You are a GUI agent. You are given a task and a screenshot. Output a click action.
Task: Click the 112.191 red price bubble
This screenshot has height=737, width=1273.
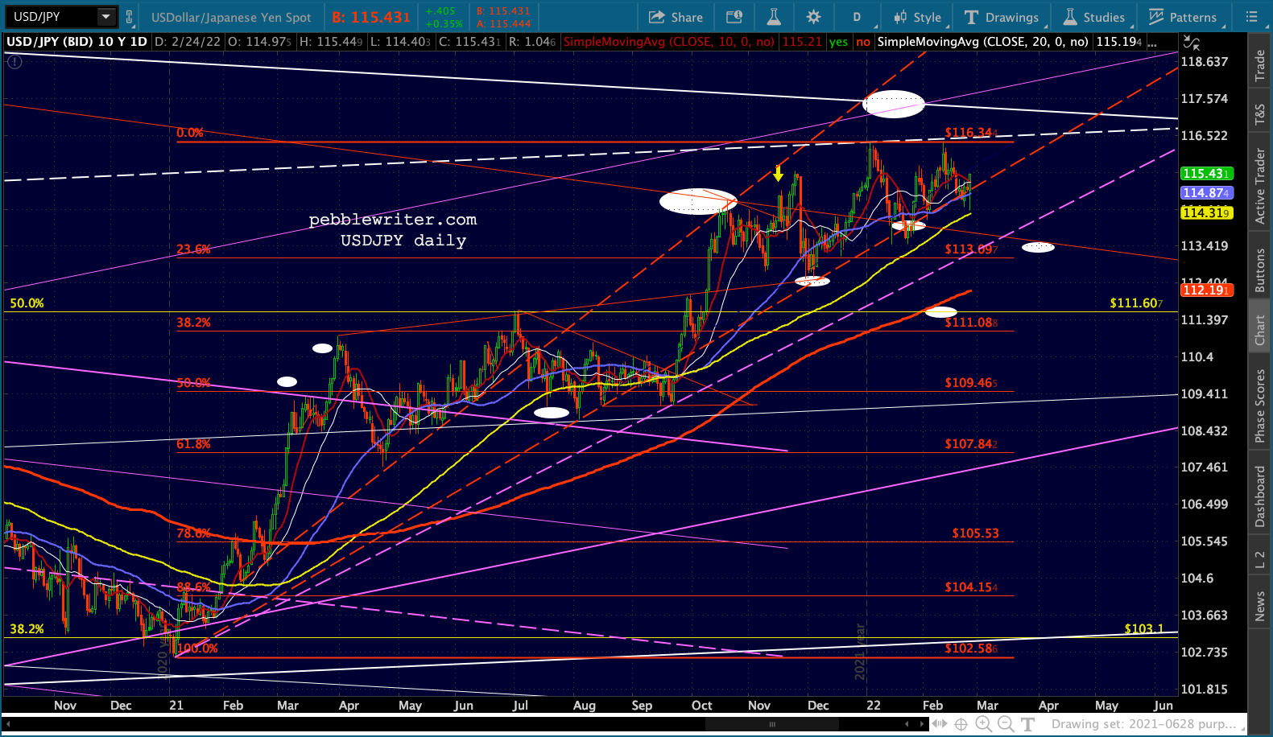pyautogui.click(x=1205, y=290)
